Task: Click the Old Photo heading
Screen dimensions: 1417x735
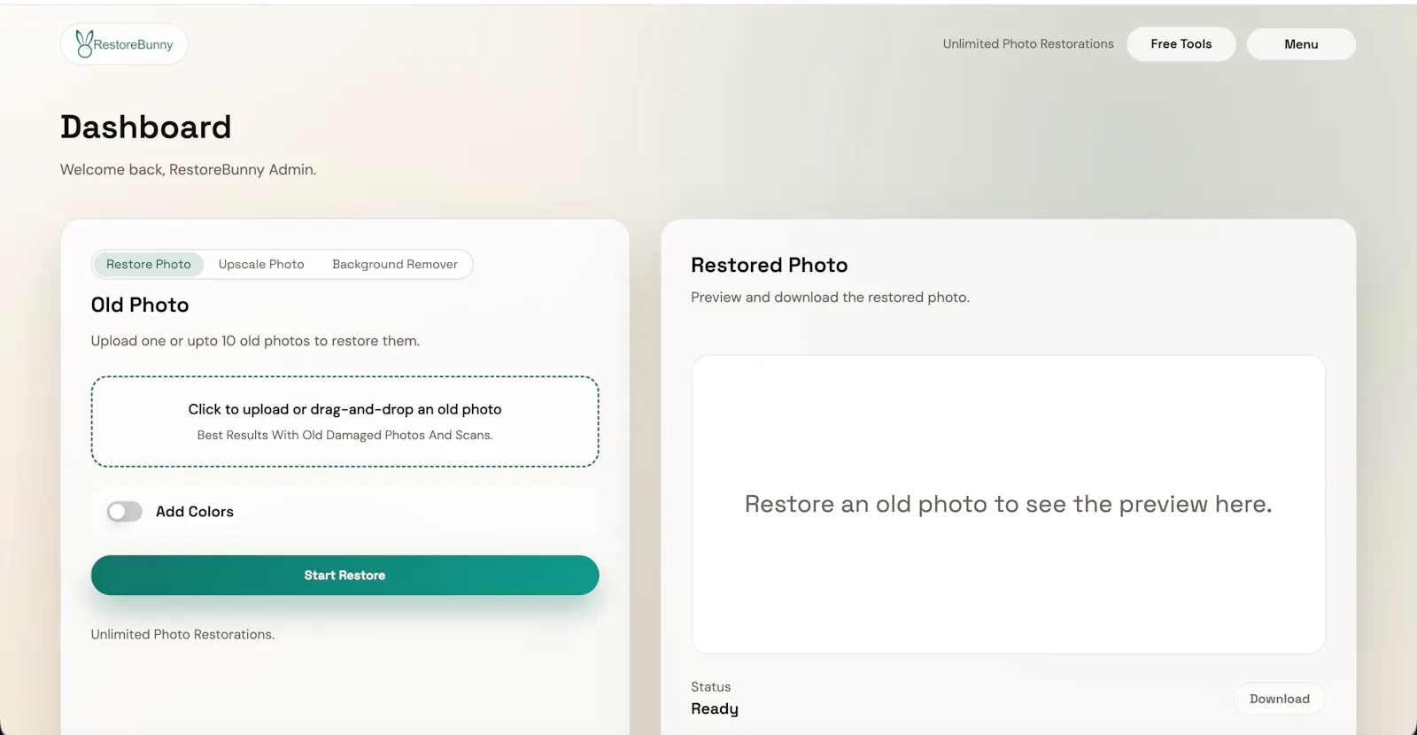Action: tap(140, 305)
